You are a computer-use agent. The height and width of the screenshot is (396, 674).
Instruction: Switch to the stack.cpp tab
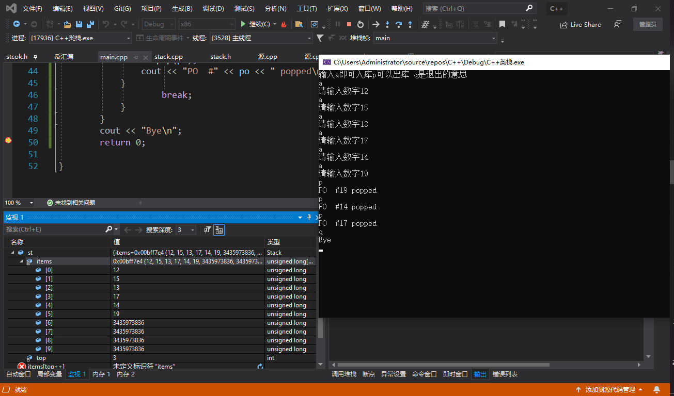(168, 57)
